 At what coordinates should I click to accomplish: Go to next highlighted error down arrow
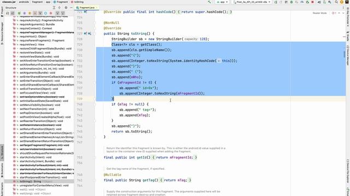343,13
